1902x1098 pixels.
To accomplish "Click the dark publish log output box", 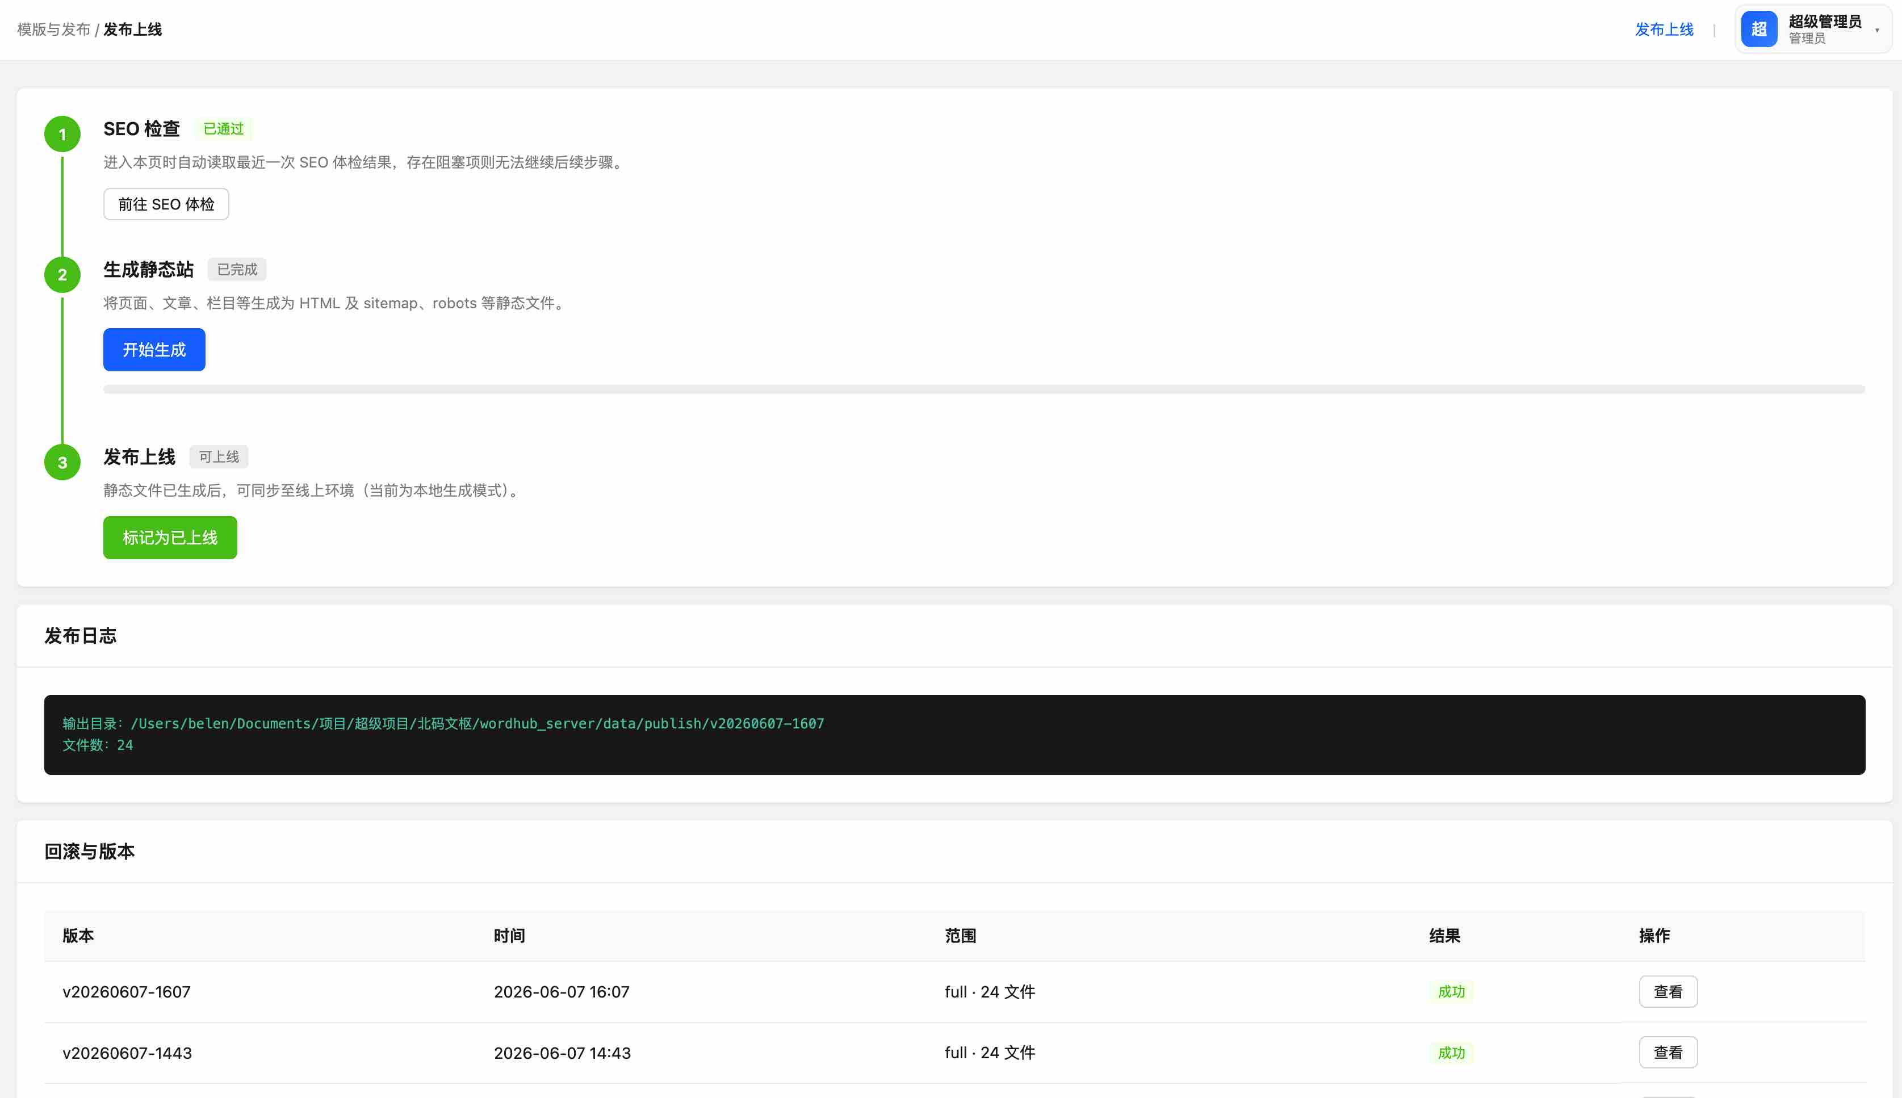I will 954,735.
